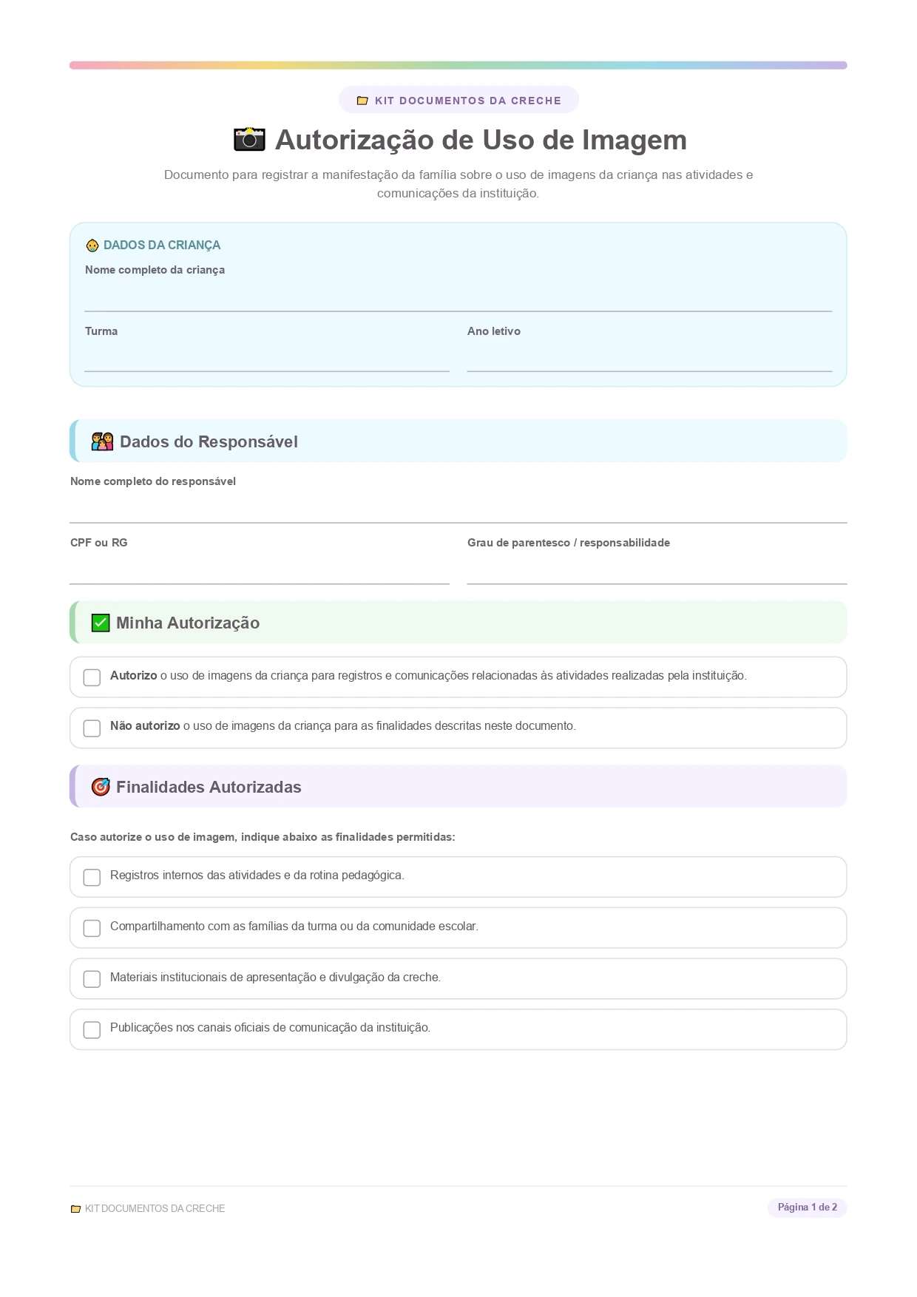Screen dimensions: 917x1297
Task: Click the Kit Documentos da Creche header label
Action: click(468, 101)
